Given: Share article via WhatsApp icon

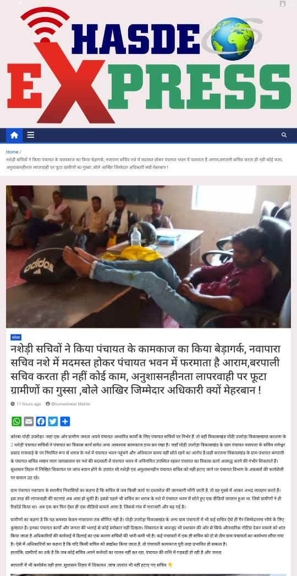Looking at the screenshot, I should (x=16, y=421).
